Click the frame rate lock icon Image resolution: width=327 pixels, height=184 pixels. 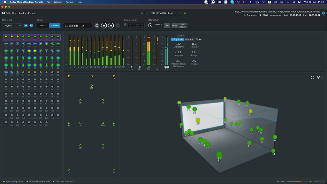pyautogui.click(x=244, y=15)
